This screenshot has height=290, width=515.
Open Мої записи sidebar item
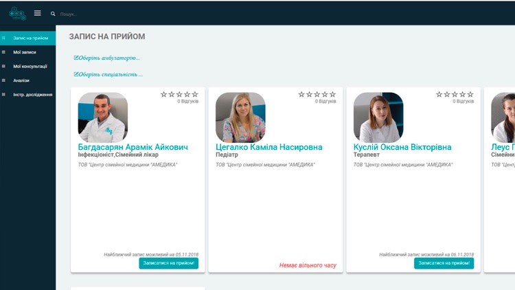click(28, 52)
